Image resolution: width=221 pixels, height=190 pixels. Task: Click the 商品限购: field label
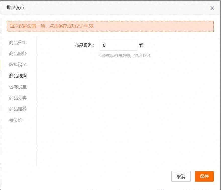pyautogui.click(x=84, y=46)
